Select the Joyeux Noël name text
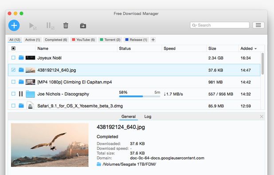The image size is (274, 175). pos(50,58)
